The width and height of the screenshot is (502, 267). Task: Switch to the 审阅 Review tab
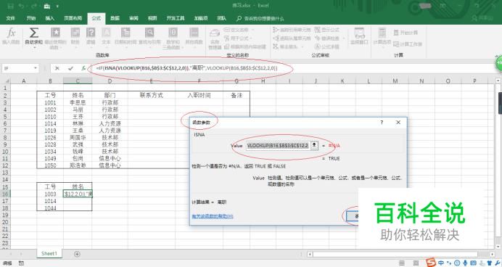click(133, 18)
